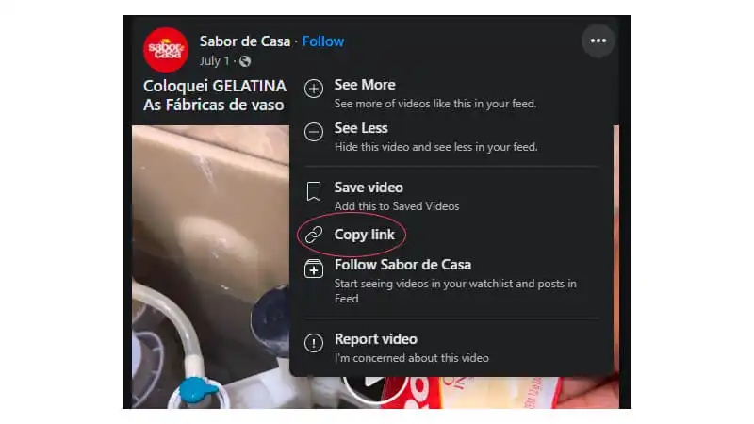Click the See More plus circle icon
This screenshot has height=424, width=754.
pyautogui.click(x=315, y=90)
